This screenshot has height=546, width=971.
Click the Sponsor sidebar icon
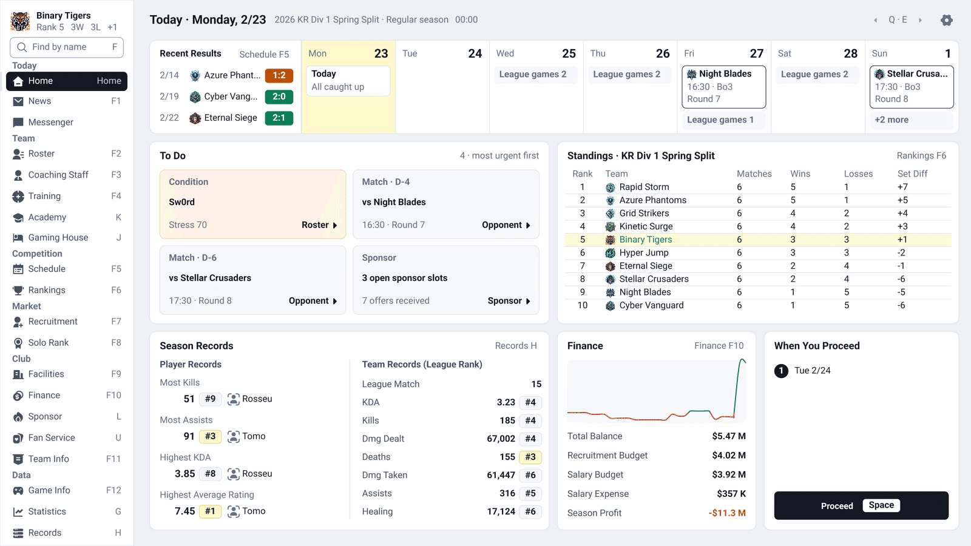point(18,417)
